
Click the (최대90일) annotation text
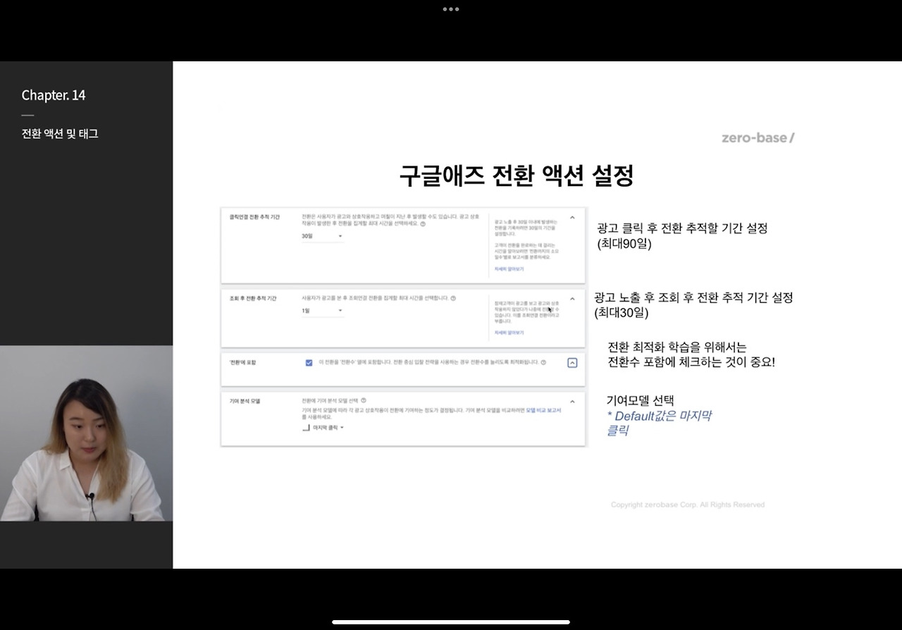click(624, 245)
